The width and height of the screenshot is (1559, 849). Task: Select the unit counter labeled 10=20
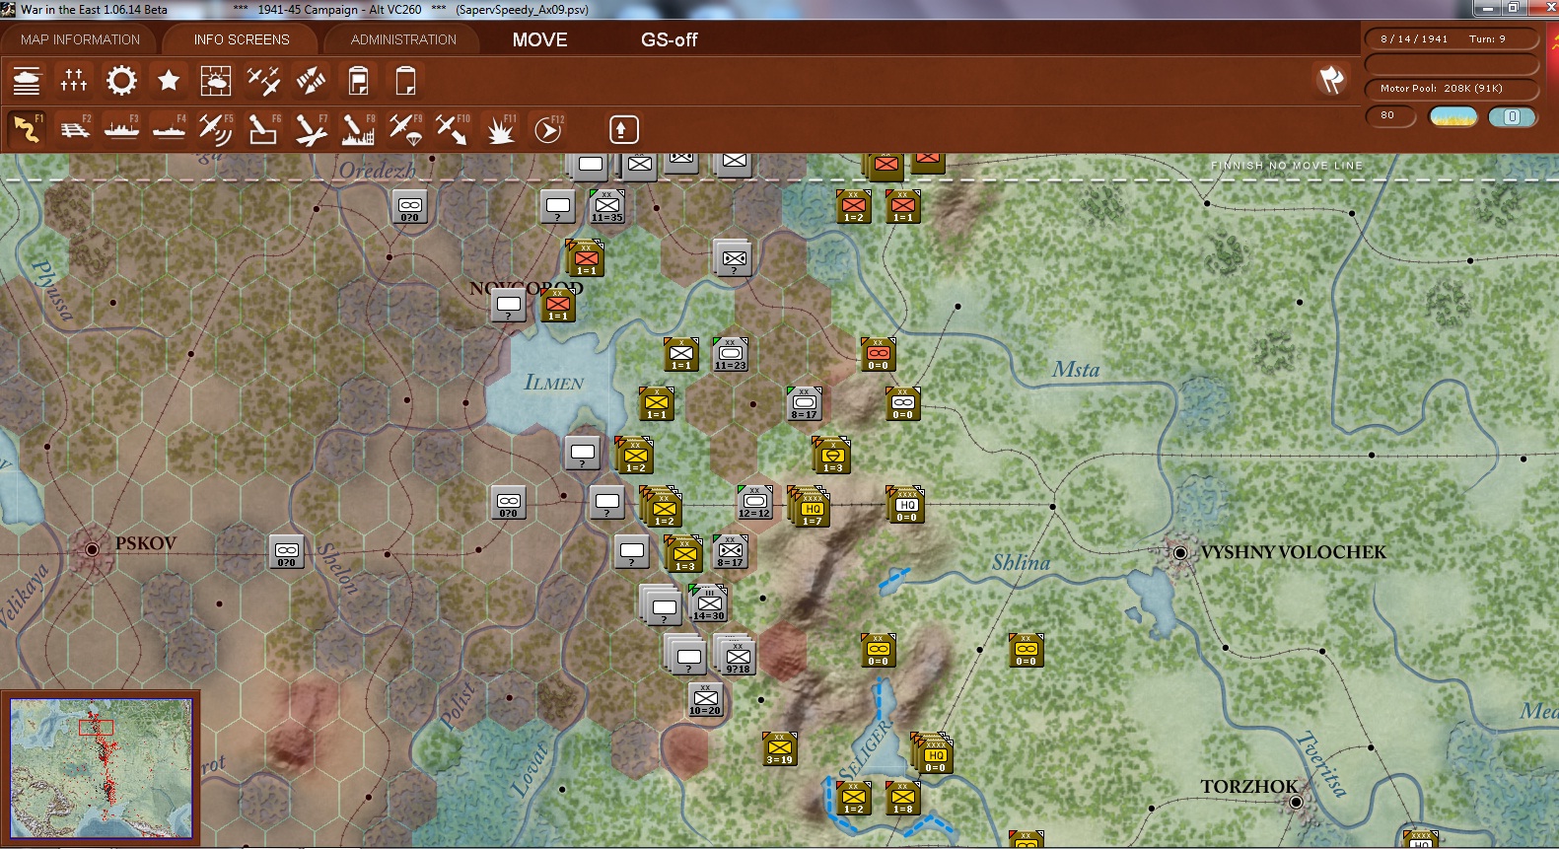(x=705, y=699)
